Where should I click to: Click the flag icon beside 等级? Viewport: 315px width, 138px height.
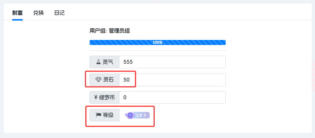pyautogui.click(x=99, y=115)
